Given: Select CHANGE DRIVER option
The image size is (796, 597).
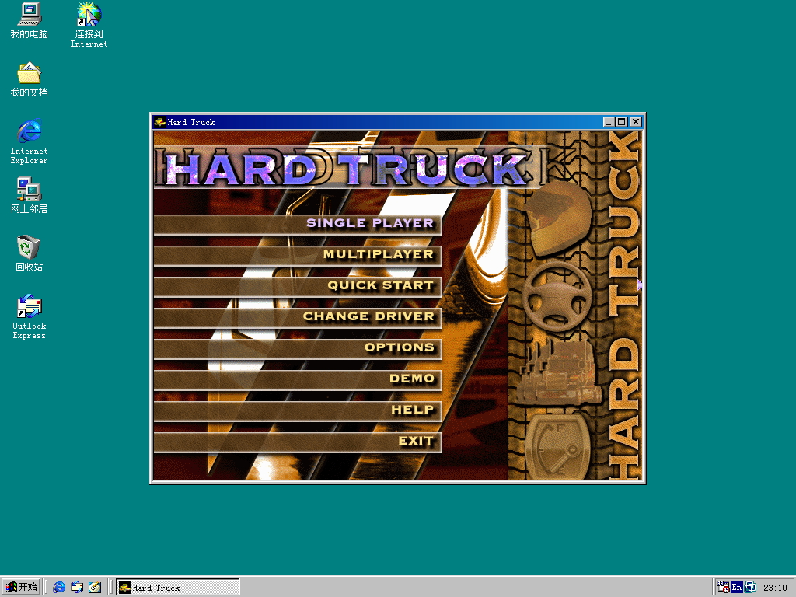Looking at the screenshot, I should (368, 316).
